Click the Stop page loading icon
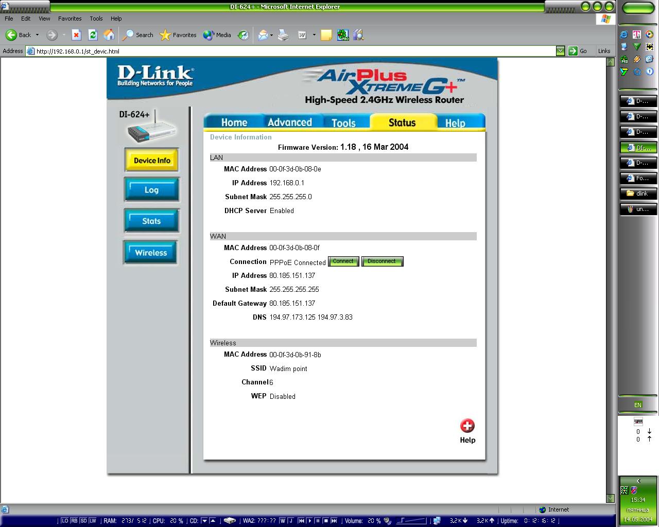Screen dimensions: 659x527 click(76, 35)
